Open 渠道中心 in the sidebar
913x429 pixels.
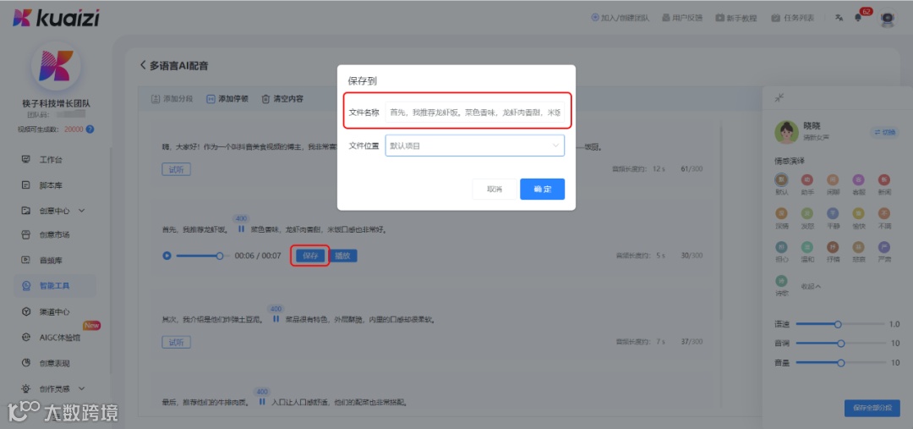click(x=55, y=312)
